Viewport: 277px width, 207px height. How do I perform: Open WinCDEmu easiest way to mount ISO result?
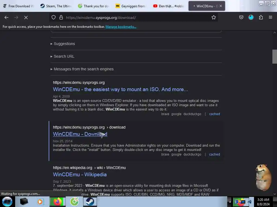coord(120,89)
